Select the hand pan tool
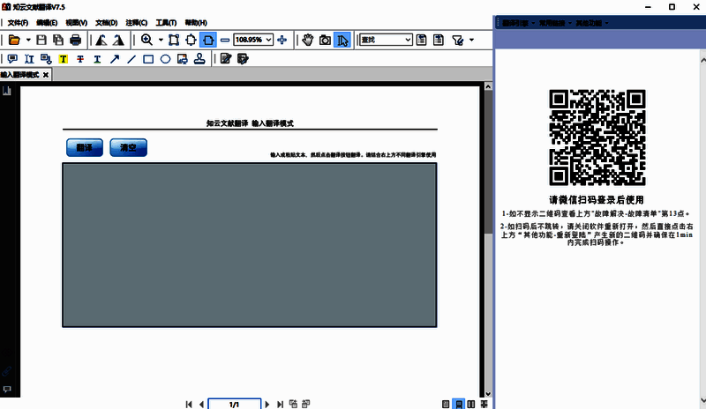Image resolution: width=706 pixels, height=409 pixels. [308, 40]
